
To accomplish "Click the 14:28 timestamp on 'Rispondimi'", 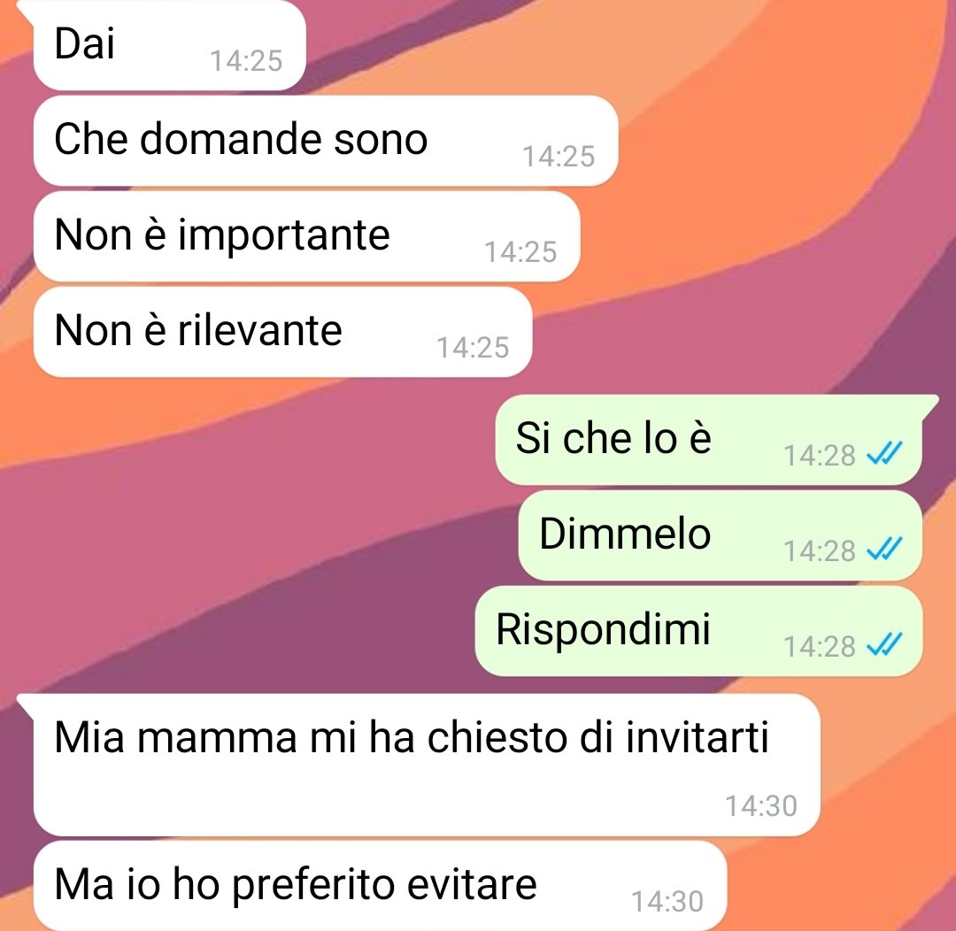I will [x=820, y=647].
